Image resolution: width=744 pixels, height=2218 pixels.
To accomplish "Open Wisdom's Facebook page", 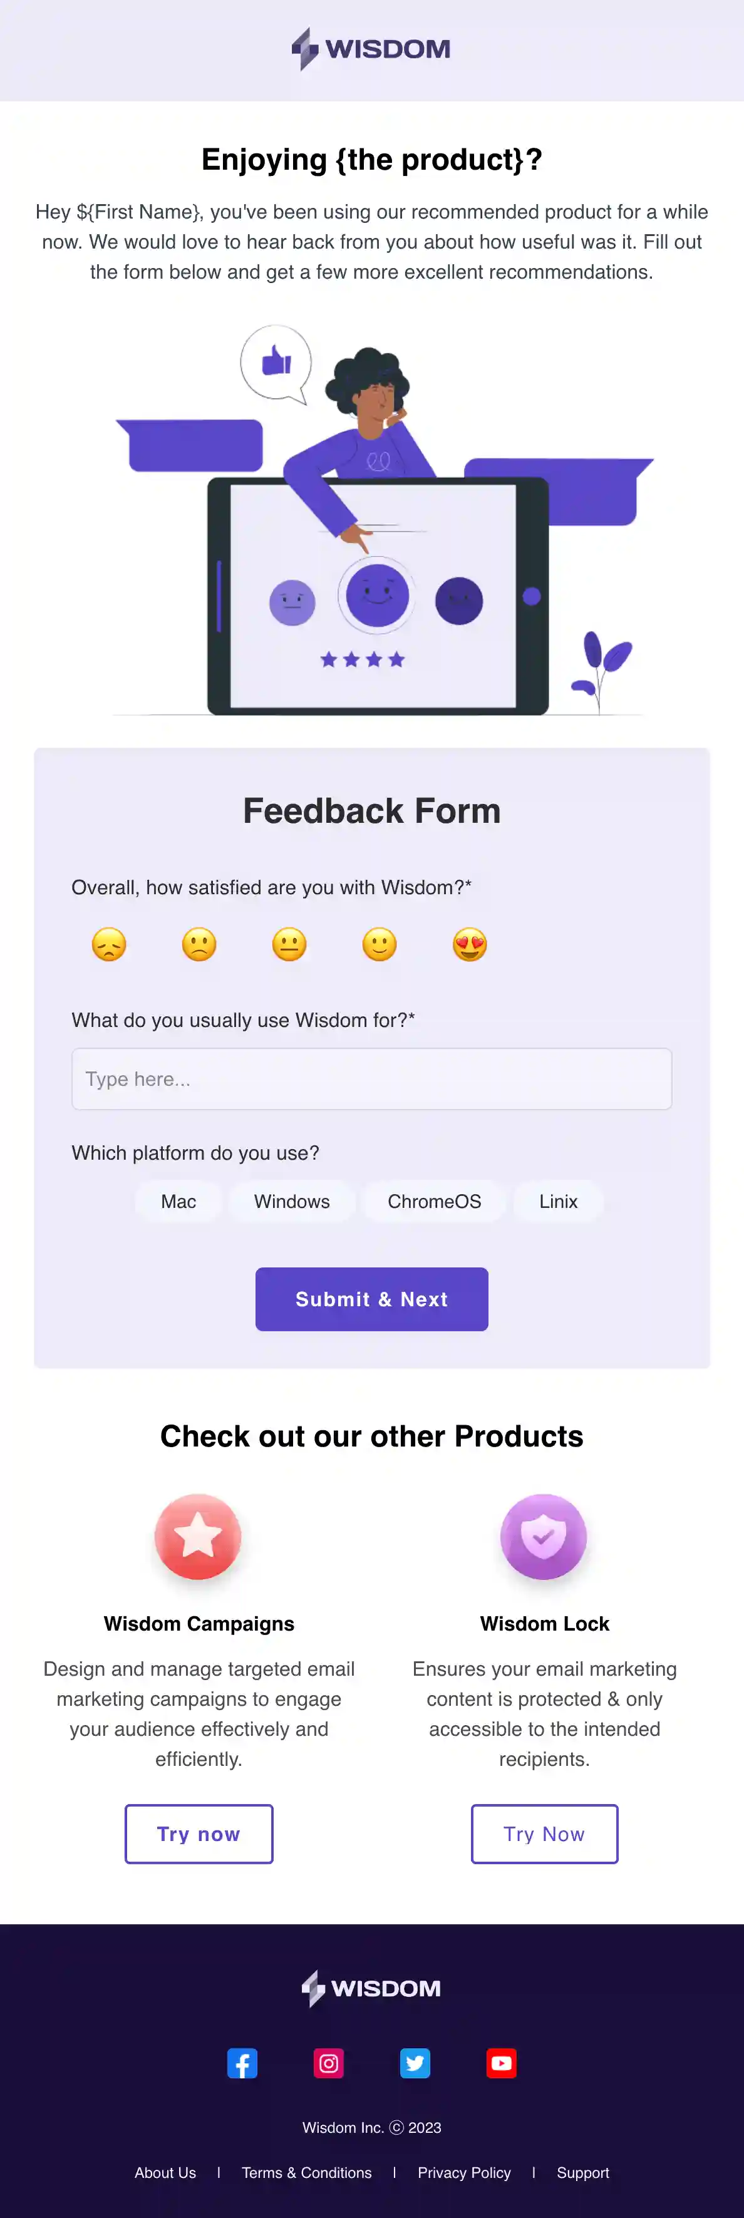I will click(x=242, y=2063).
